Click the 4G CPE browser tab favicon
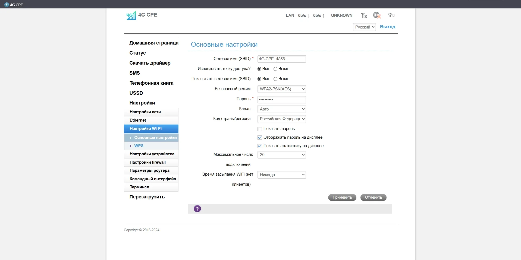 coord(7,5)
